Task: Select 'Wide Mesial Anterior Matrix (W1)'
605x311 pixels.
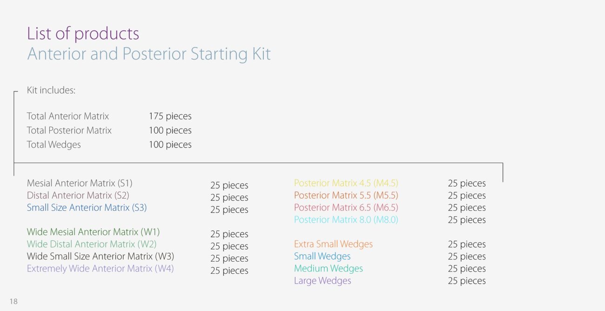Action: (93, 232)
